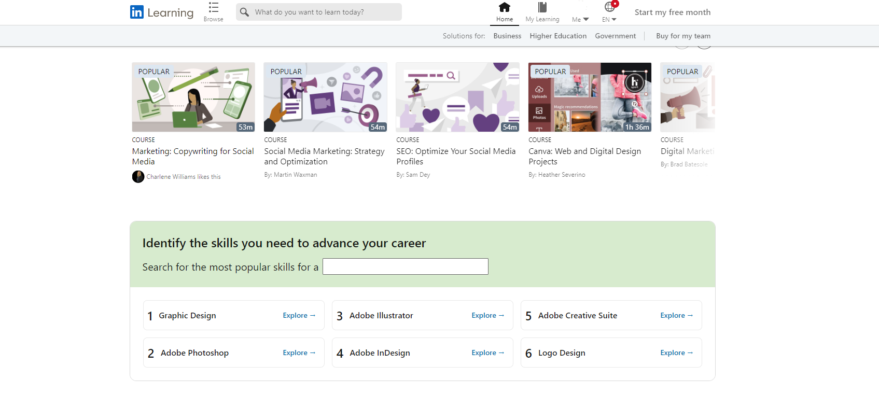Open the Browse menu icon
This screenshot has width=879, height=394.
213,7
